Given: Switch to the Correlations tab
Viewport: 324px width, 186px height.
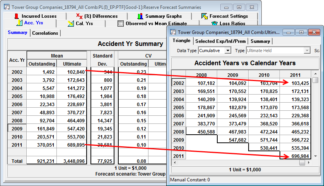Looking at the screenshot, I should pyautogui.click(x=45, y=33).
